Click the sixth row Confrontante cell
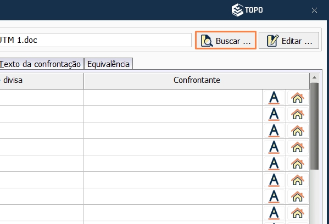Image resolution: width=329 pixels, height=224 pixels. (173, 180)
